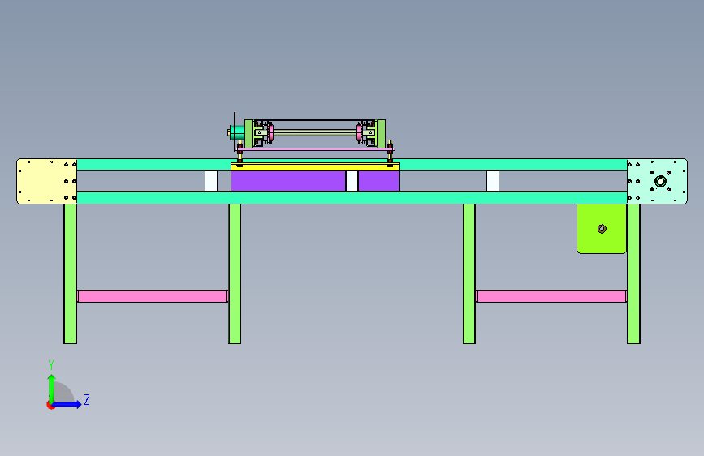The height and width of the screenshot is (456, 704).
Task: Select the green leg below purple block
Action: (x=235, y=273)
